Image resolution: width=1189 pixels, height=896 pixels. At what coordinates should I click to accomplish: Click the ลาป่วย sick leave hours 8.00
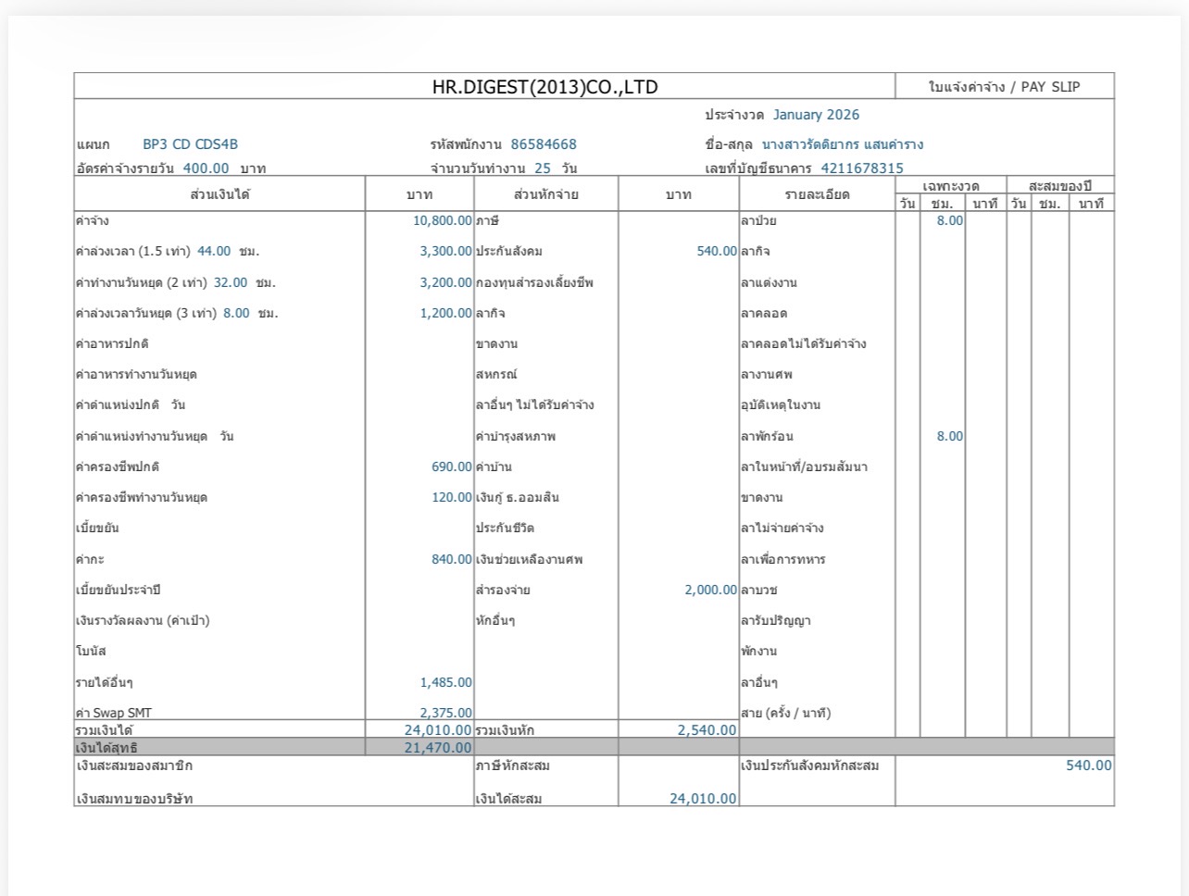coord(949,221)
